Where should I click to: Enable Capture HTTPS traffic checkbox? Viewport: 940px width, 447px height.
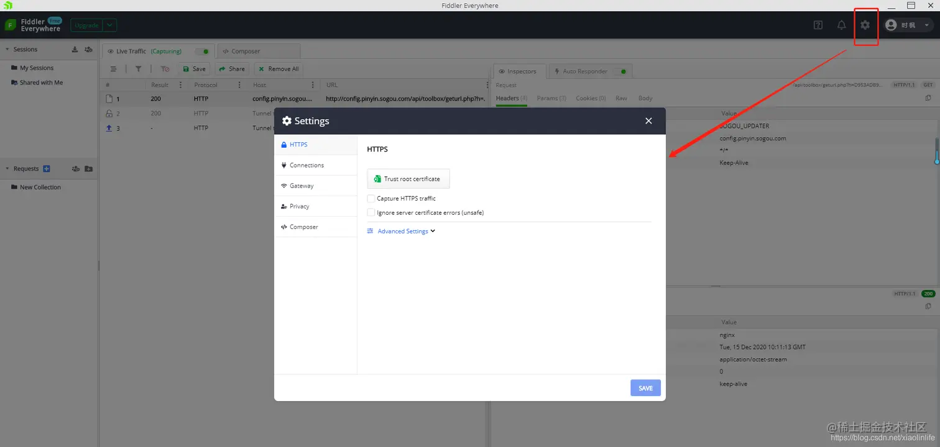(x=371, y=199)
